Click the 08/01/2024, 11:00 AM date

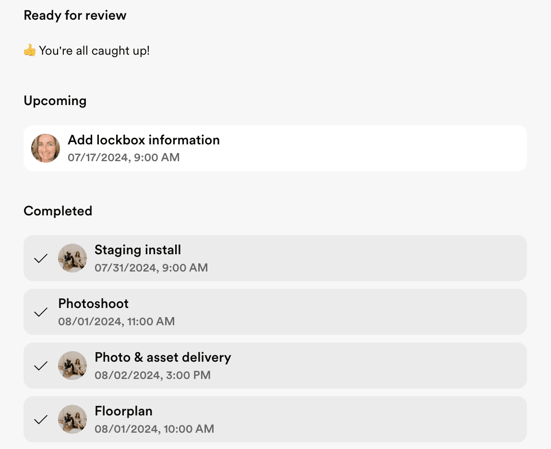coord(116,321)
